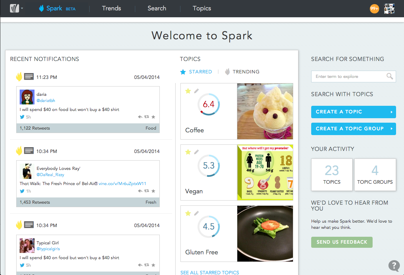The width and height of the screenshot is (404, 275).
Task: Click the magnifier search icon
Action: [390, 76]
